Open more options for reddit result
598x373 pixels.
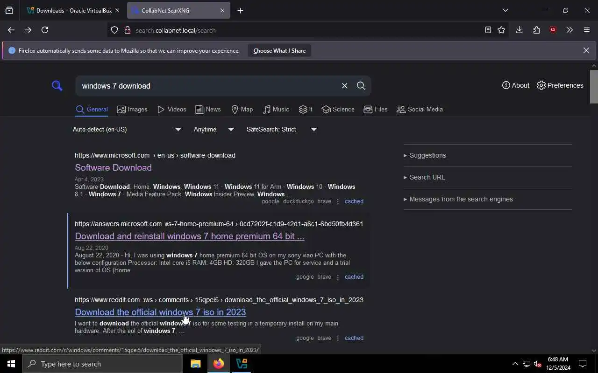(x=338, y=338)
